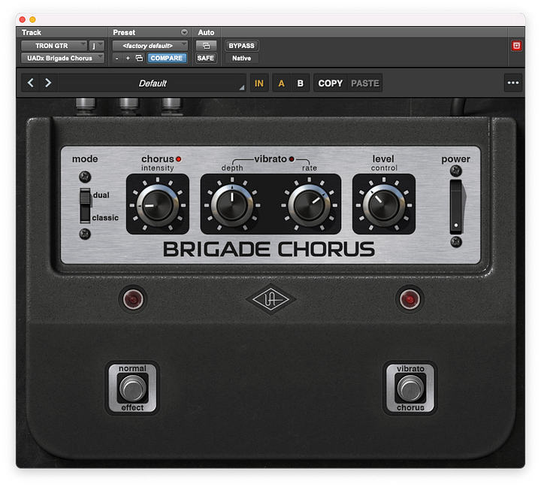
Task: Click the chorus intensity knob
Action: click(158, 205)
